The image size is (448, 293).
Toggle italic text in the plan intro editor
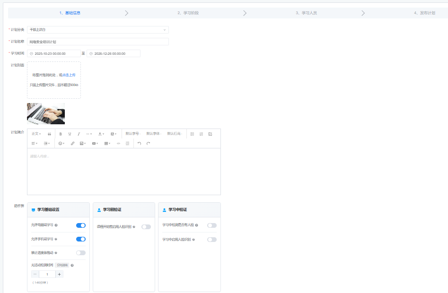(x=79, y=134)
